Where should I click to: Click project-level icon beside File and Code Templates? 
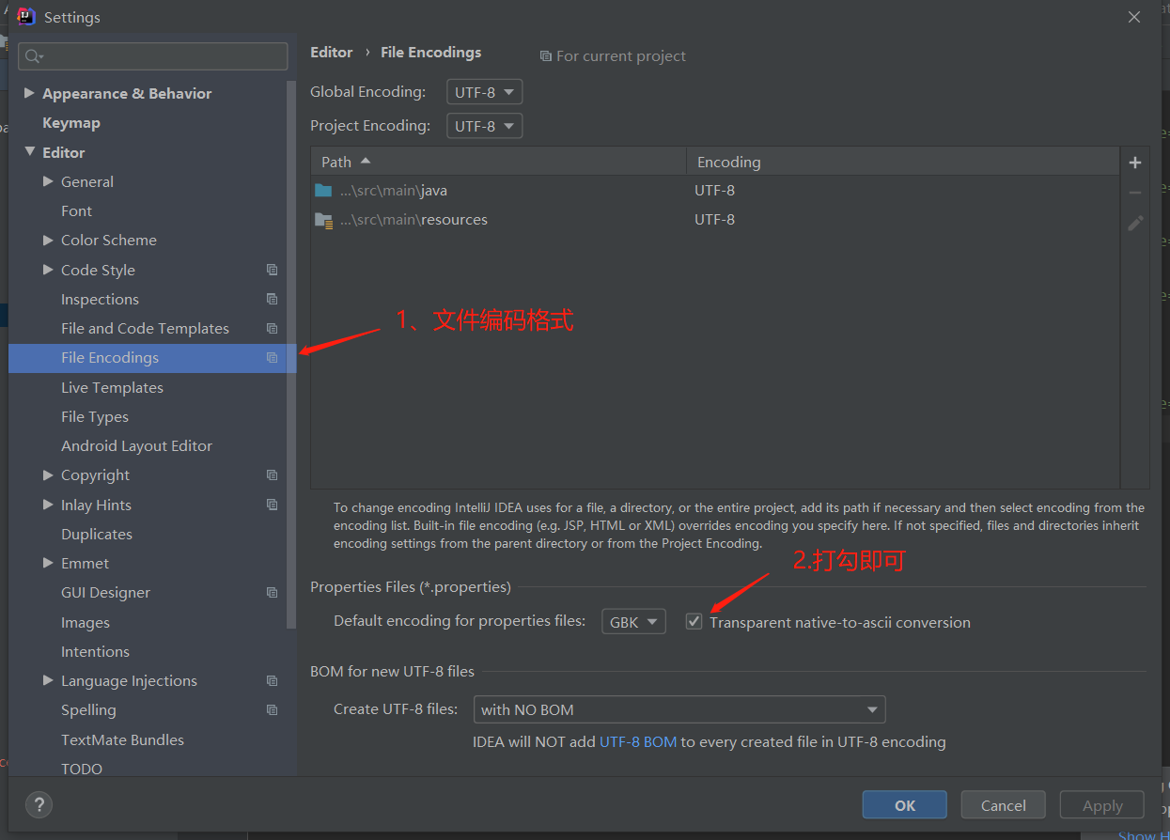(272, 328)
